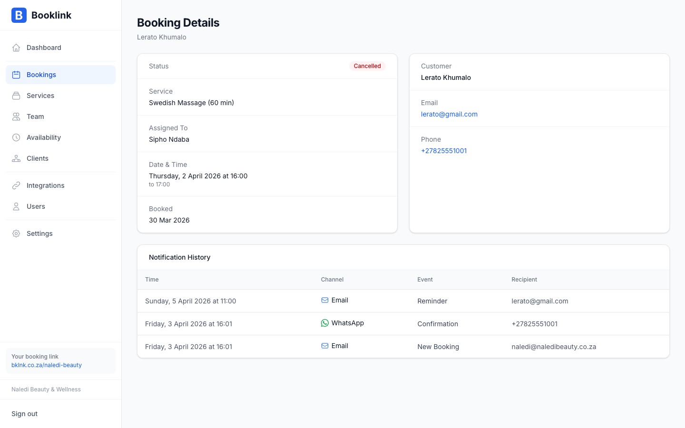Click the Time column header in Notification History
The width and height of the screenshot is (685, 428).
coord(152,280)
